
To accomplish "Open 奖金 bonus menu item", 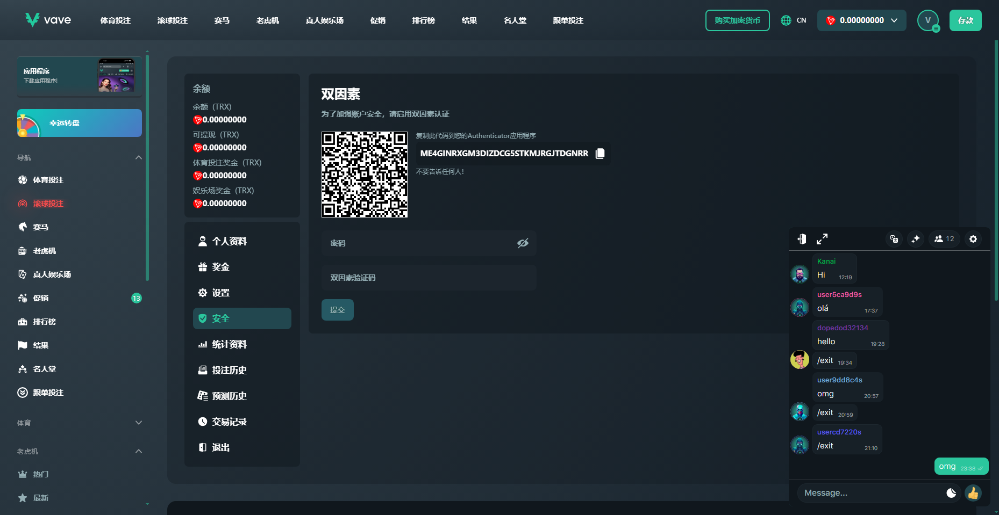I will pos(242,267).
